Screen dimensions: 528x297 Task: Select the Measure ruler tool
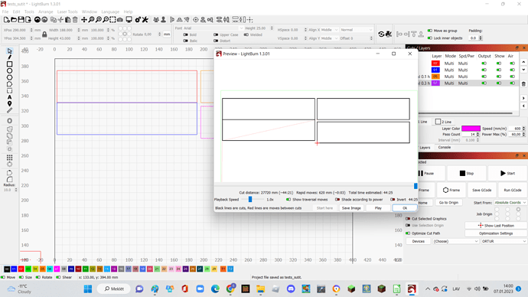click(9, 110)
